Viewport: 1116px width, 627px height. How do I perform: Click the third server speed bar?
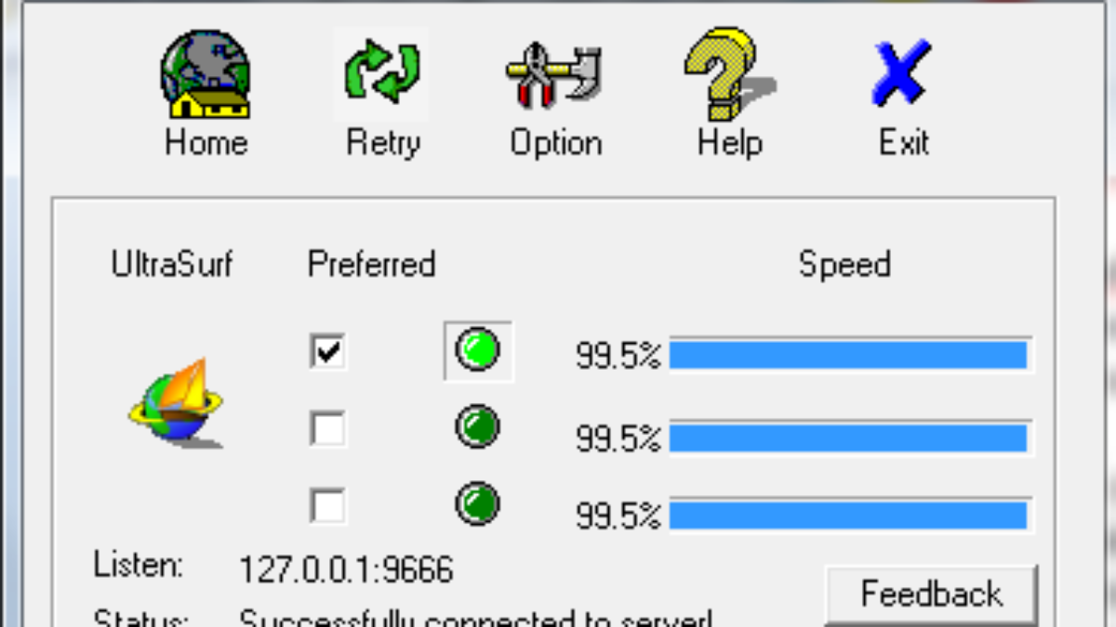849,516
